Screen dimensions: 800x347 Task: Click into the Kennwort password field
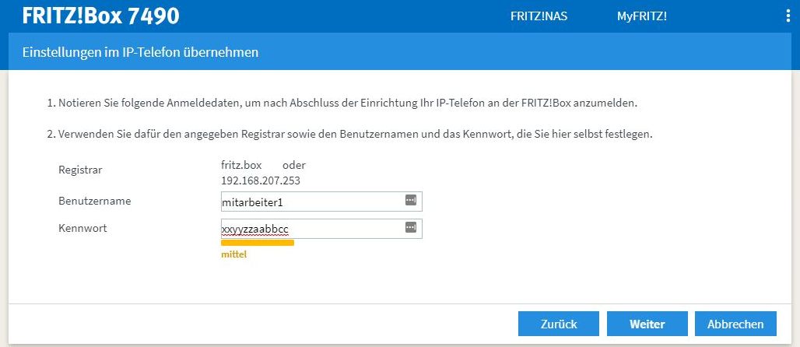click(311, 229)
